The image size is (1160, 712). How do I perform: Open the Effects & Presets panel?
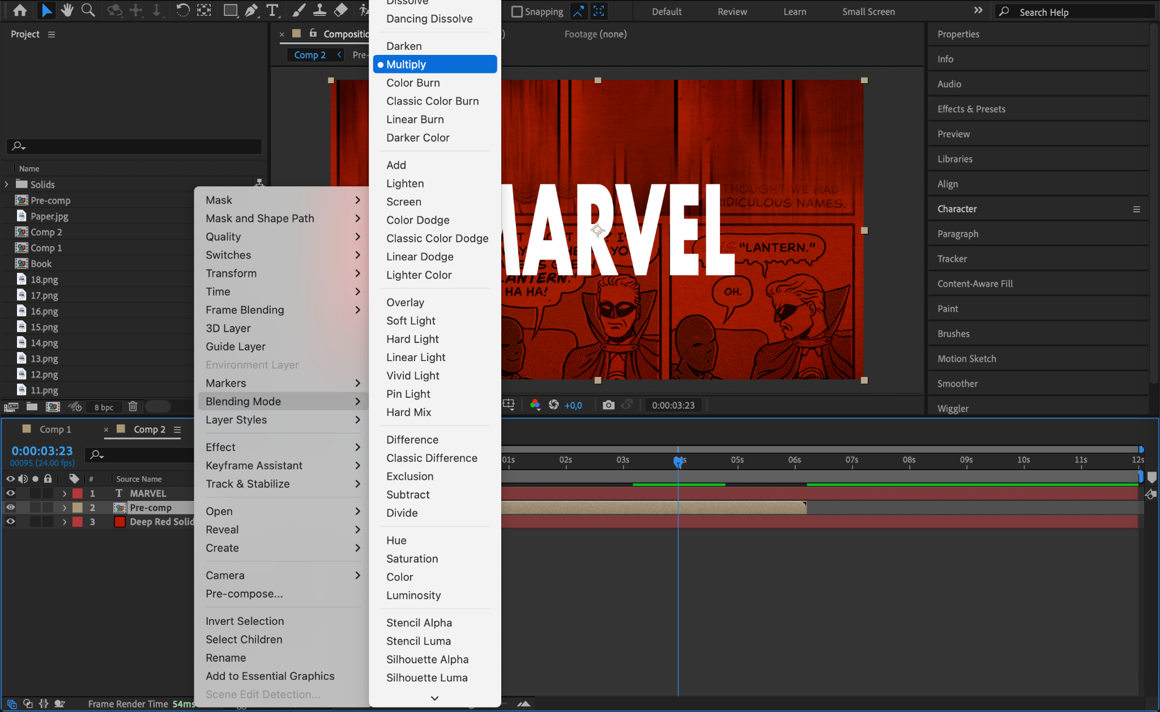(x=971, y=109)
